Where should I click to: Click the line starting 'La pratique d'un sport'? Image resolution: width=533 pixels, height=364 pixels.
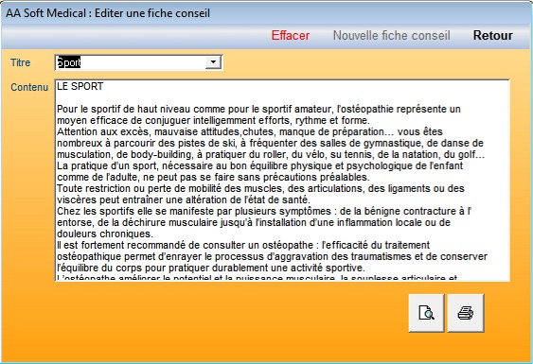coord(259,165)
